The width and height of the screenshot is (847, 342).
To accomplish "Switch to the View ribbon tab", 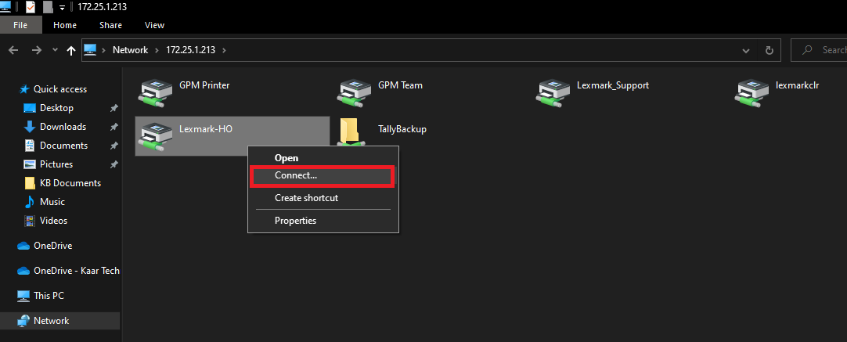I will pos(154,25).
